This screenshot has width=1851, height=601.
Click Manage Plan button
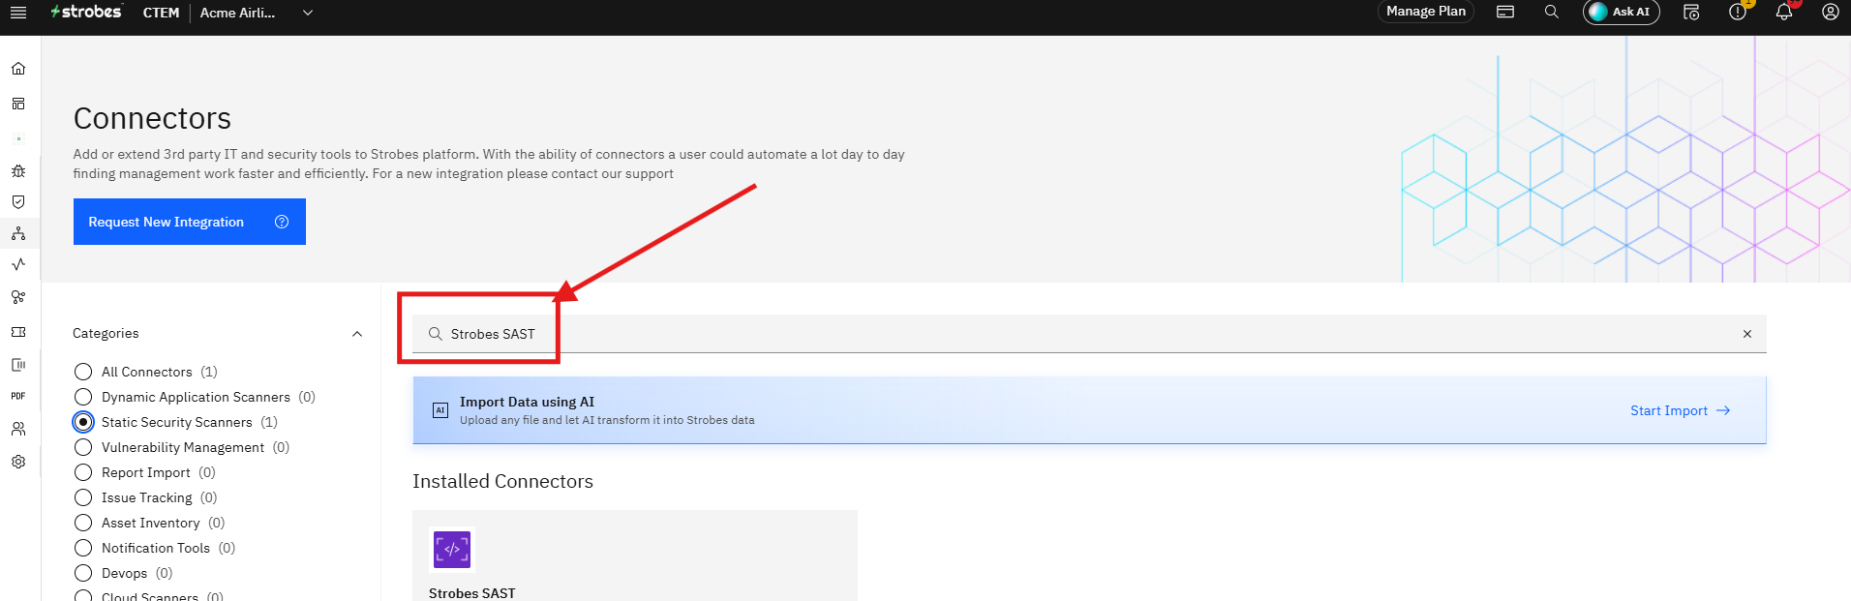[1425, 12]
